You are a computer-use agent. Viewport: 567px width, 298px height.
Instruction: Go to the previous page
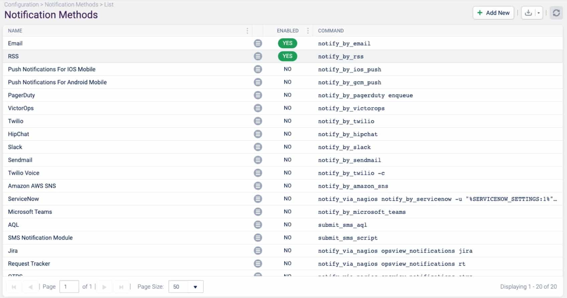pyautogui.click(x=30, y=287)
